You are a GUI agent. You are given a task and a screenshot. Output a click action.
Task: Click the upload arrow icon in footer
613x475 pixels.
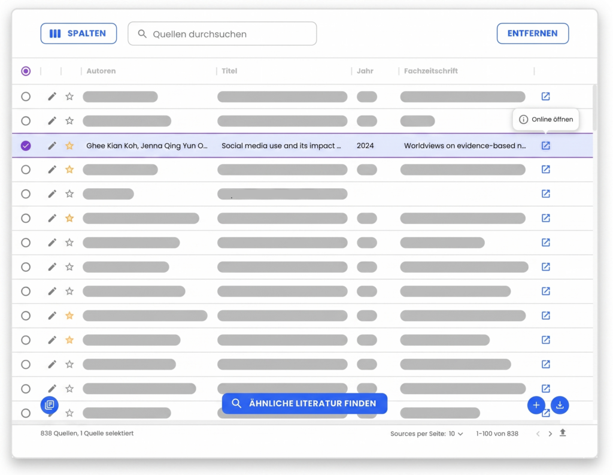click(x=563, y=432)
